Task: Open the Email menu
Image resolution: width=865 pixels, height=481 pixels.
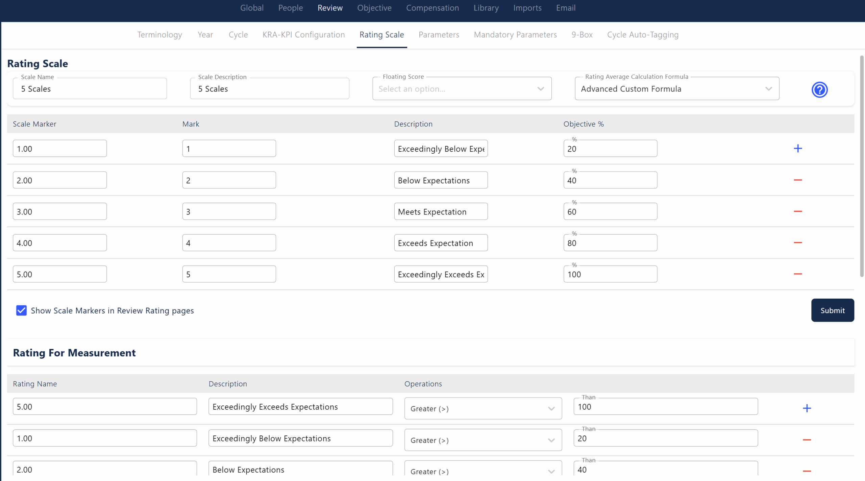Action: tap(566, 8)
